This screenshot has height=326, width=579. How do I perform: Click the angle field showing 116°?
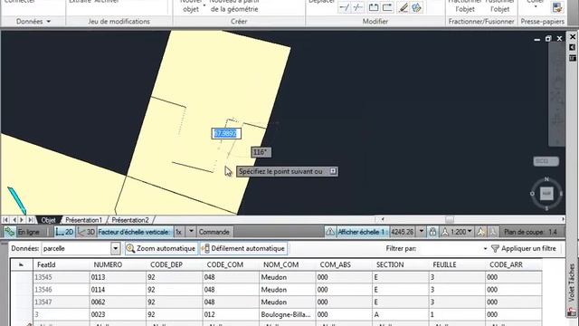click(261, 152)
